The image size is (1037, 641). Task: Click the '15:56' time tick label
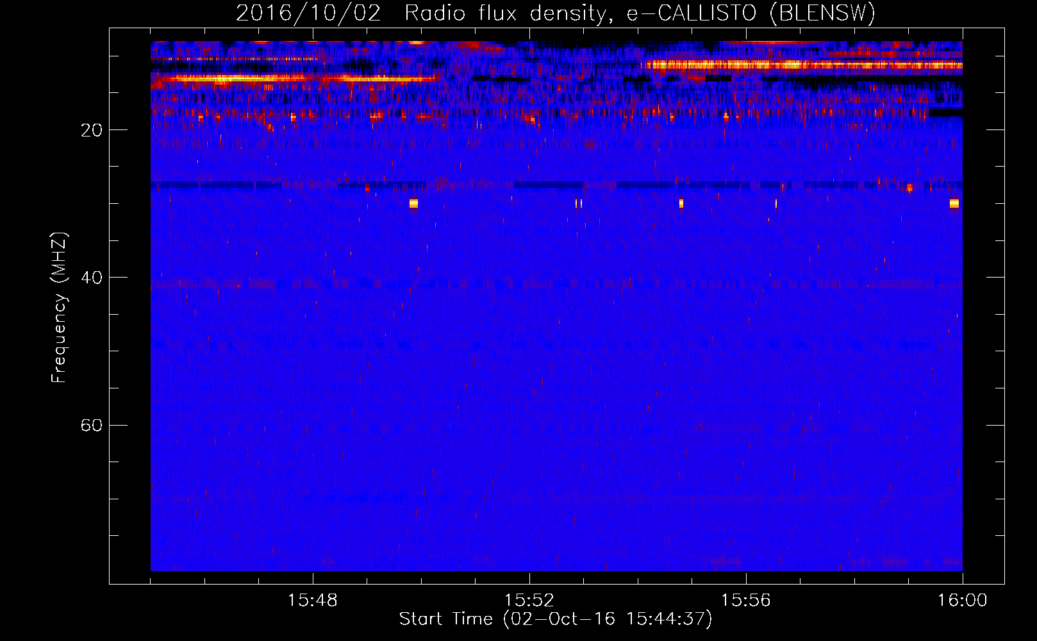click(x=746, y=601)
